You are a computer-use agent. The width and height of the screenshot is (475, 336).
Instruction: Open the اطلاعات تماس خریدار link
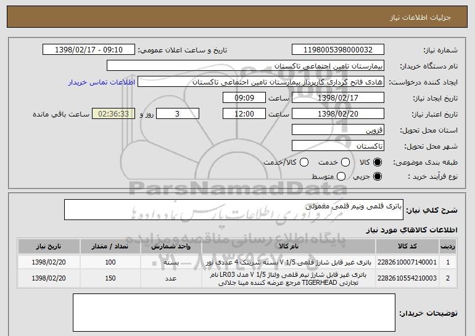tap(102, 82)
